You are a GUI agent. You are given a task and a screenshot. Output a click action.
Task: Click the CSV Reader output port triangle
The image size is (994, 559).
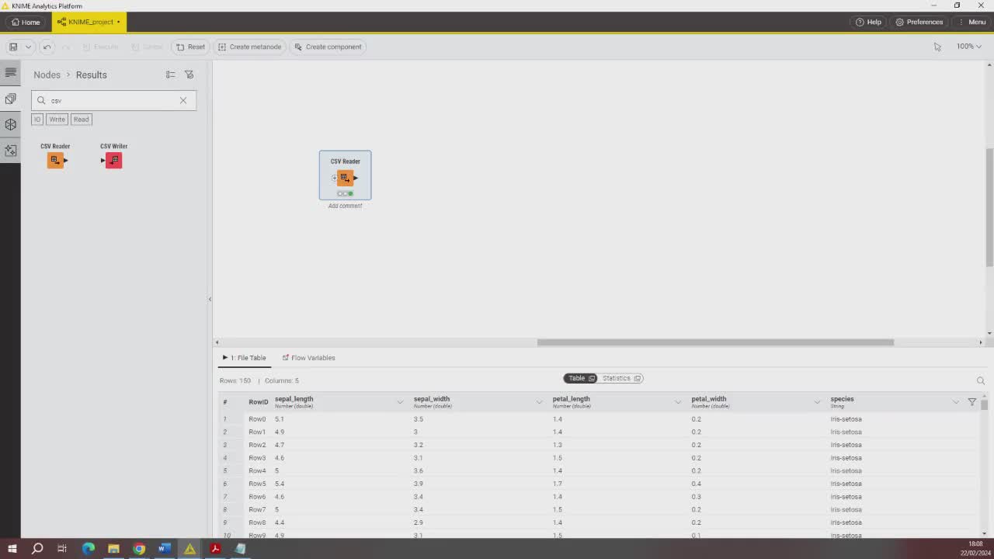tap(356, 178)
